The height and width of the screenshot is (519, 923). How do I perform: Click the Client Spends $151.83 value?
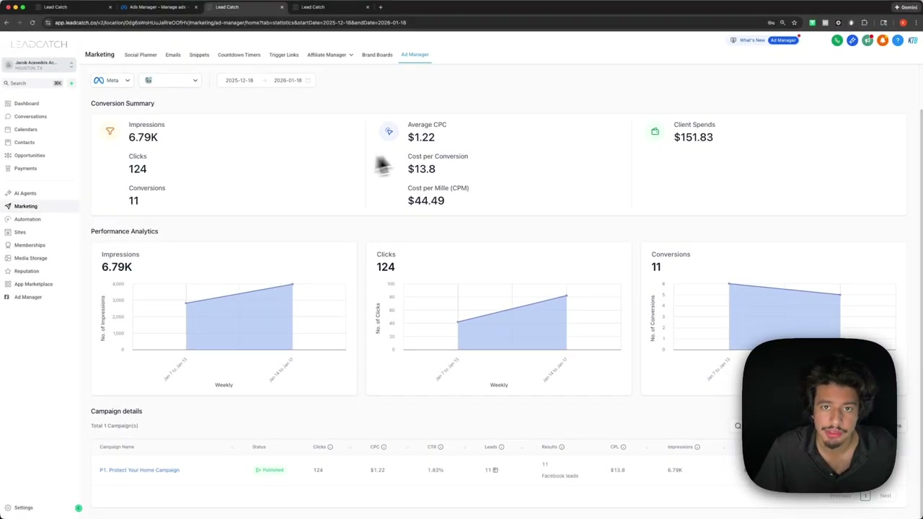coord(693,137)
